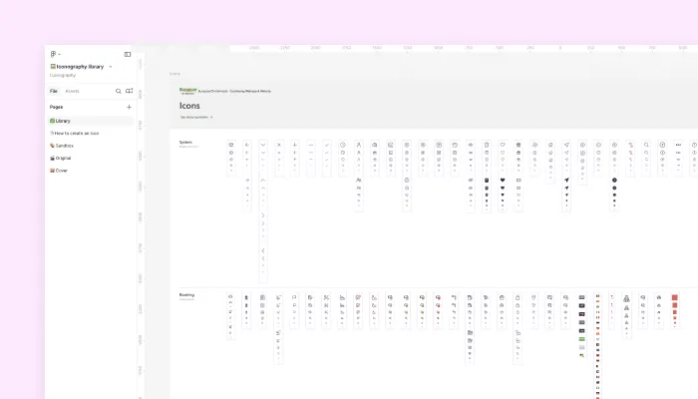The height and width of the screenshot is (399, 698).
Task: Click the search icon in left panel
Action: pos(118,91)
